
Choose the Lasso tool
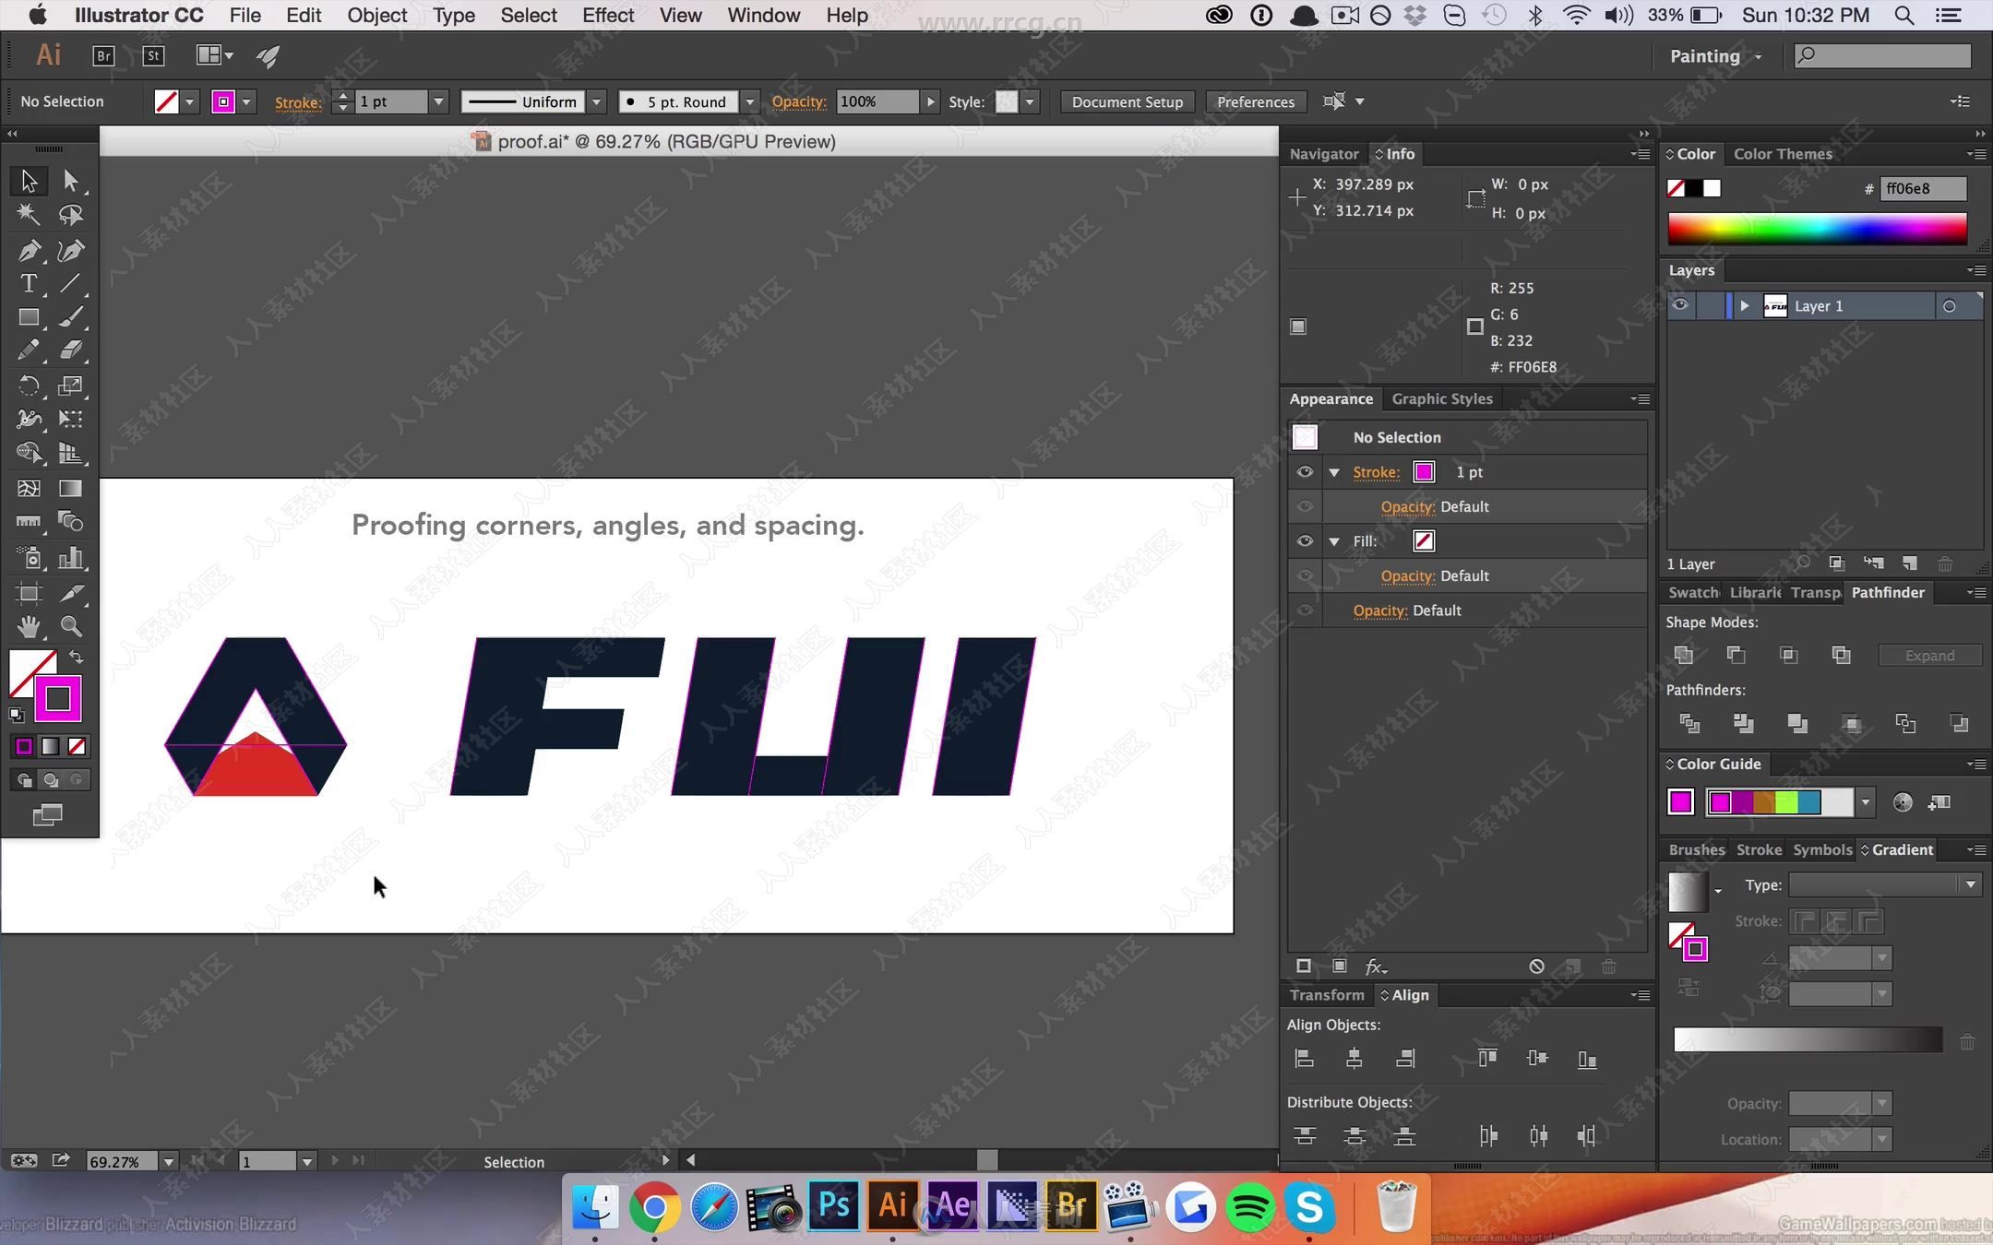click(x=71, y=215)
